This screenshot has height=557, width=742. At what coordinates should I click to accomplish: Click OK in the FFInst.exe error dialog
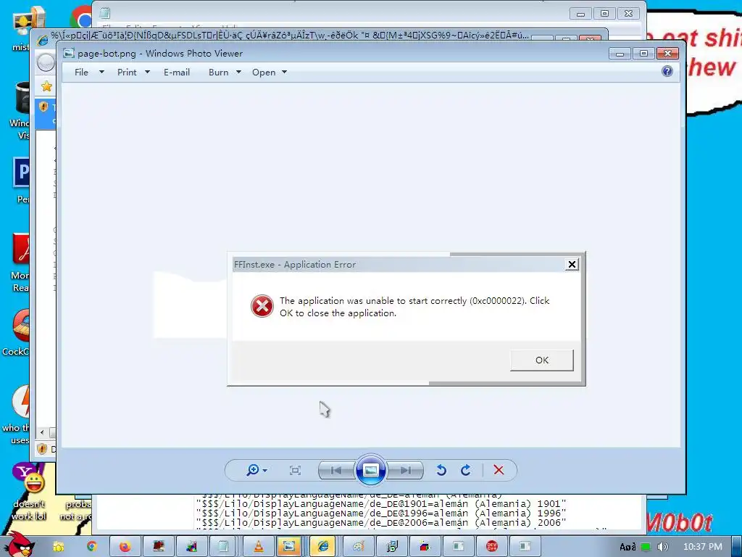[542, 360]
